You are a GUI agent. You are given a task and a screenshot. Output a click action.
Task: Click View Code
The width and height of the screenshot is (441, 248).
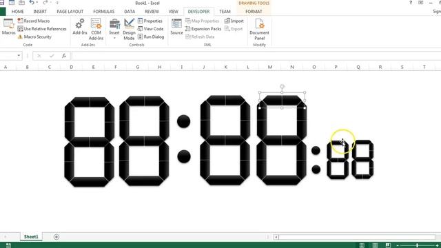point(150,29)
